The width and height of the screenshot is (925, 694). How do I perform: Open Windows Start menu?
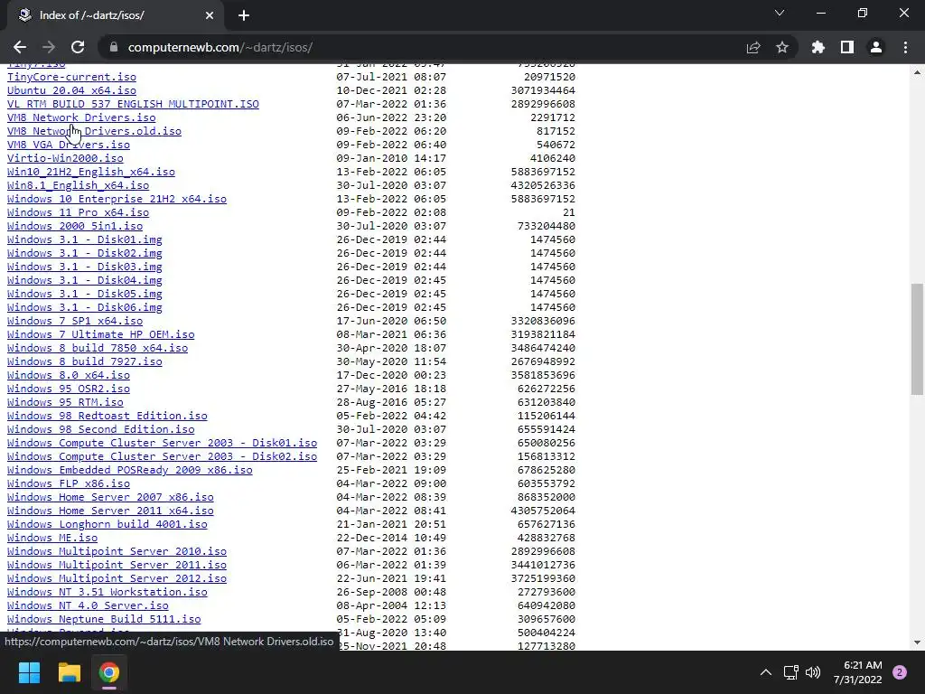point(29,672)
